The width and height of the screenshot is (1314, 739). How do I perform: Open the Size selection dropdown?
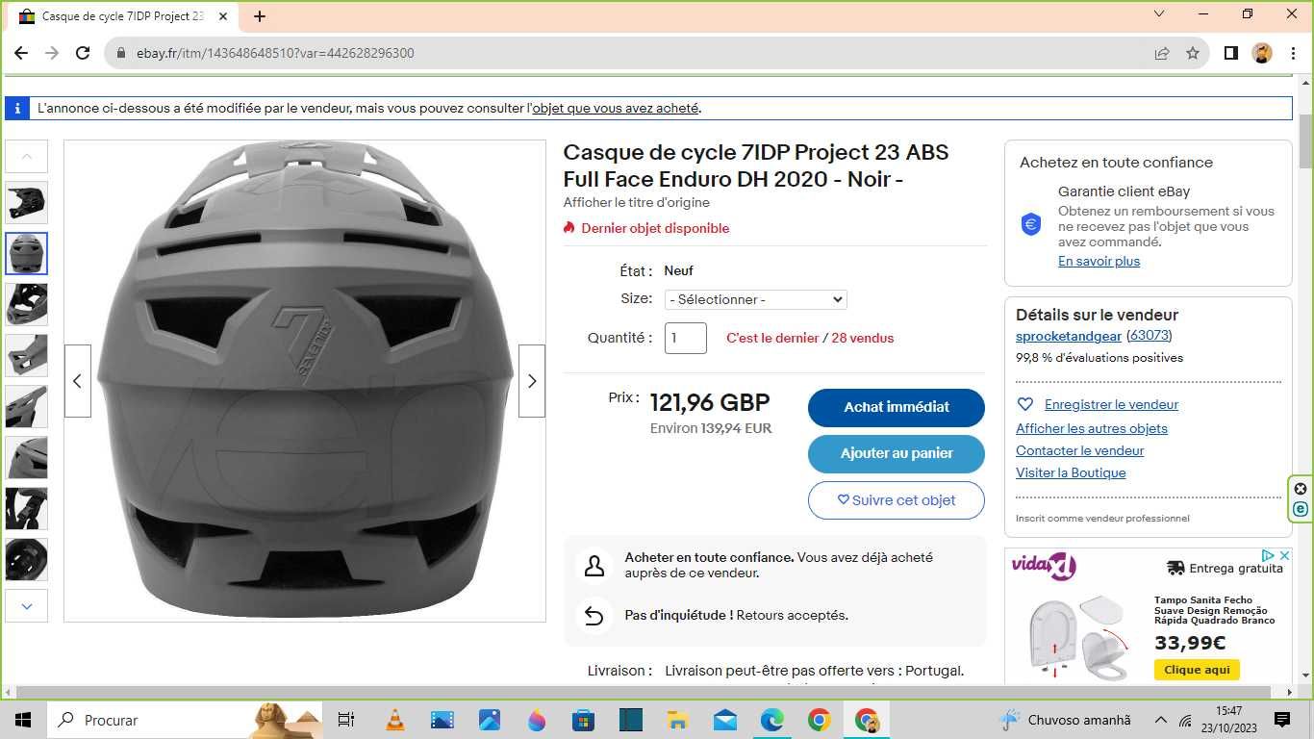pos(755,299)
